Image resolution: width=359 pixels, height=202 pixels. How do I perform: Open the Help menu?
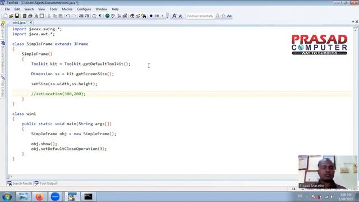coord(115,9)
